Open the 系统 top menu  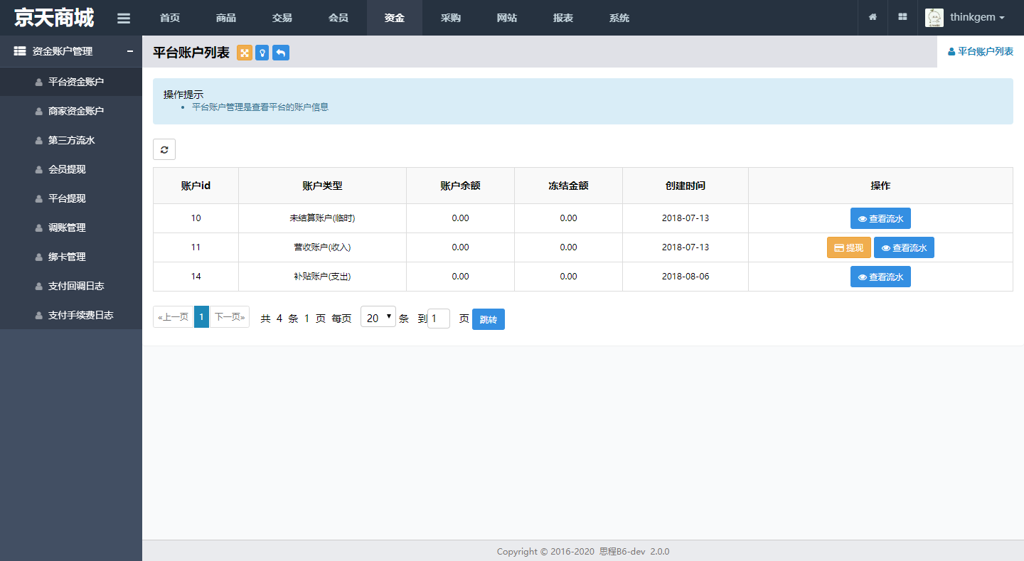point(619,18)
